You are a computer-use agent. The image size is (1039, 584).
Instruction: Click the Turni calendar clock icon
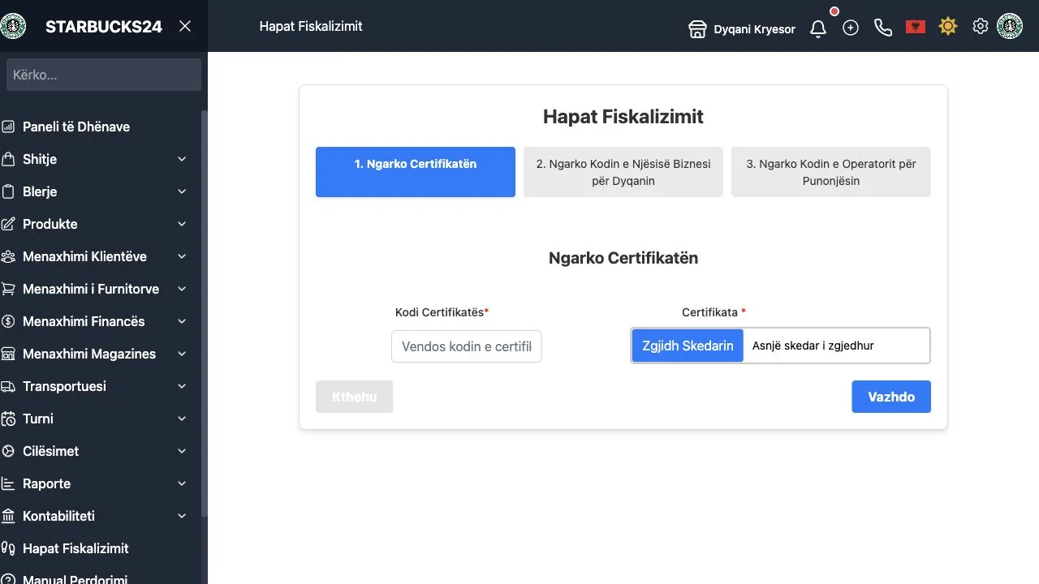(8, 419)
